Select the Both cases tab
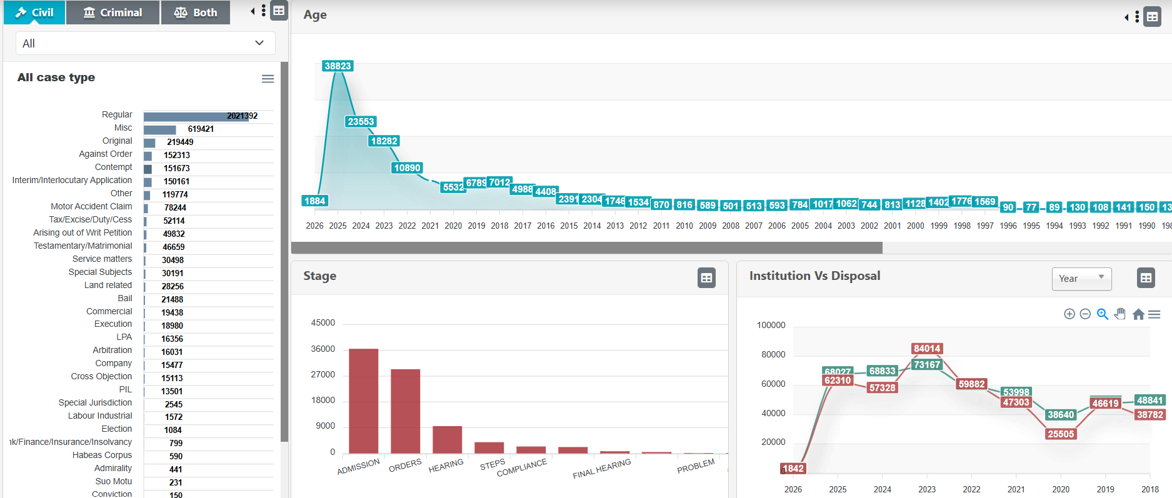The height and width of the screenshot is (498, 1172). tap(196, 12)
